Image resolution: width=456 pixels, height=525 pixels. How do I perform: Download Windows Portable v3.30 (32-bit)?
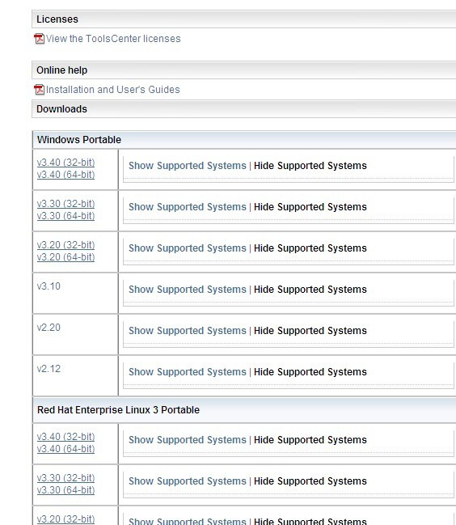(x=66, y=204)
